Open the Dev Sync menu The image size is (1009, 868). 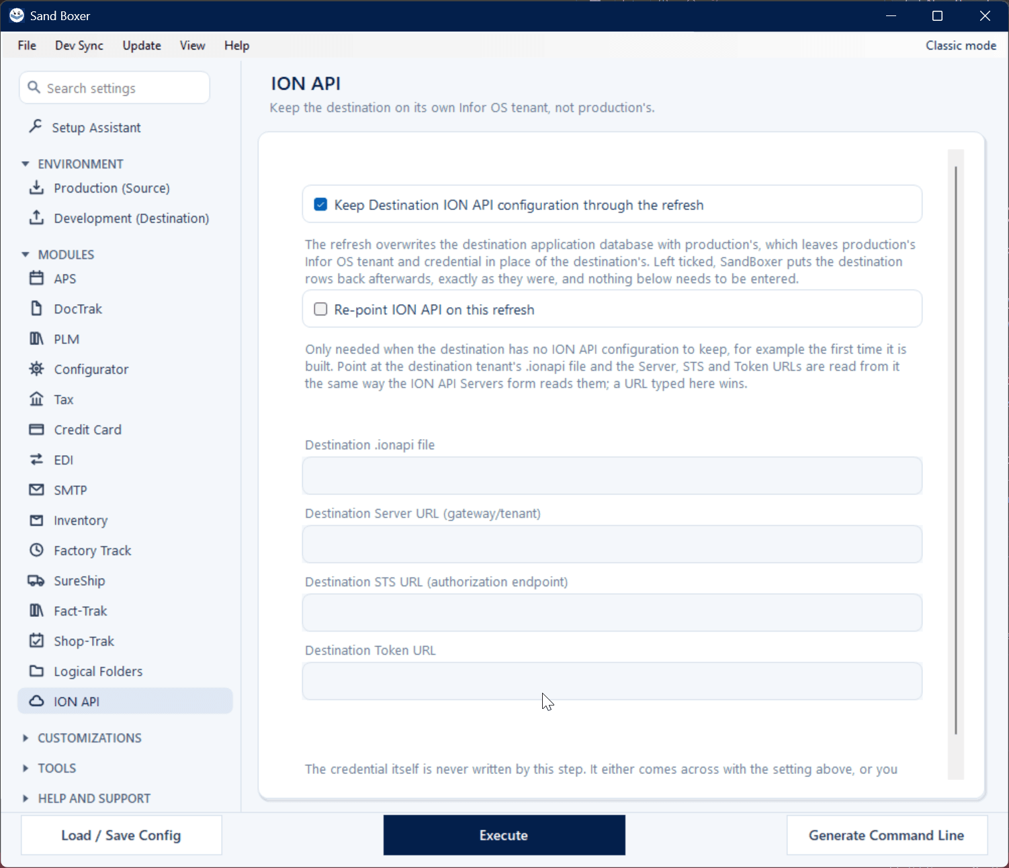79,45
